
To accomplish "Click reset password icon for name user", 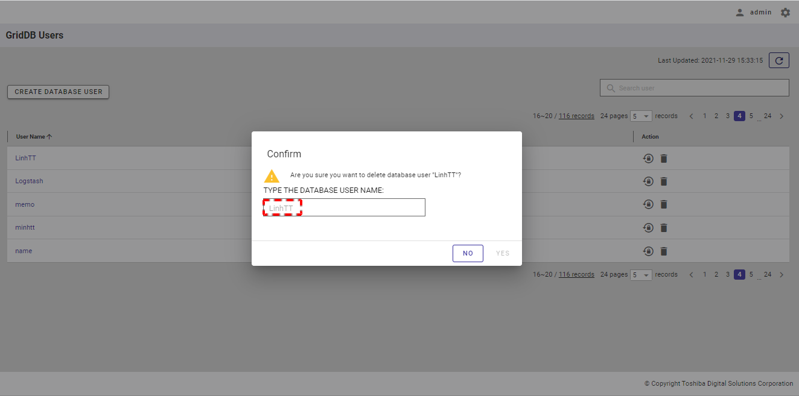I will [648, 251].
